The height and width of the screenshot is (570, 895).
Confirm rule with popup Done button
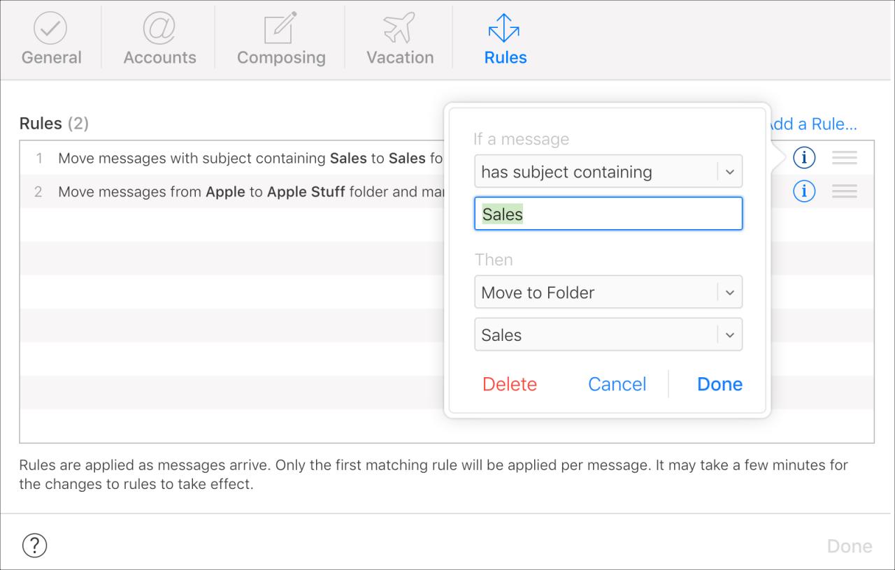(719, 384)
